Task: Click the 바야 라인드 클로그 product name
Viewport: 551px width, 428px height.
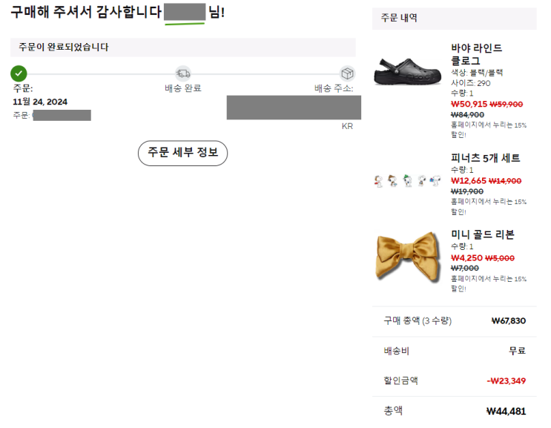Action: (x=476, y=54)
